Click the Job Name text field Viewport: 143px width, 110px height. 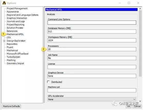(x=92, y=58)
